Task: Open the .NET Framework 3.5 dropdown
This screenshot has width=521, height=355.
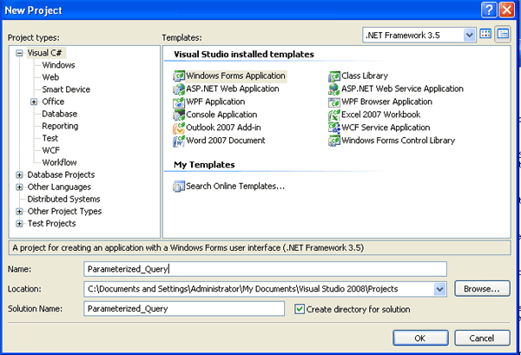Action: (x=469, y=35)
